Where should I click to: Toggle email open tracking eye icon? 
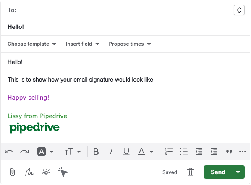(46, 172)
